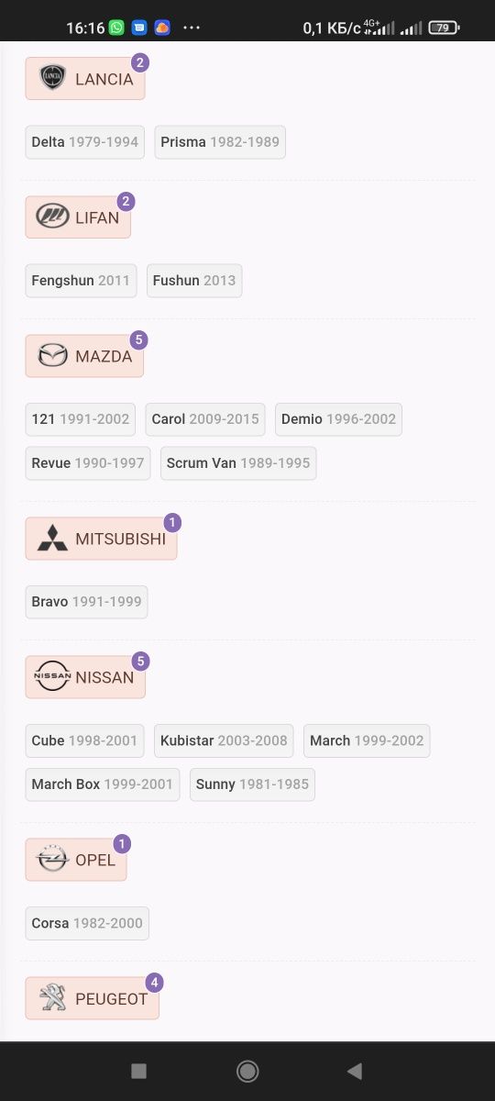Choose the Demio 1996-2002 model chip

click(x=338, y=419)
